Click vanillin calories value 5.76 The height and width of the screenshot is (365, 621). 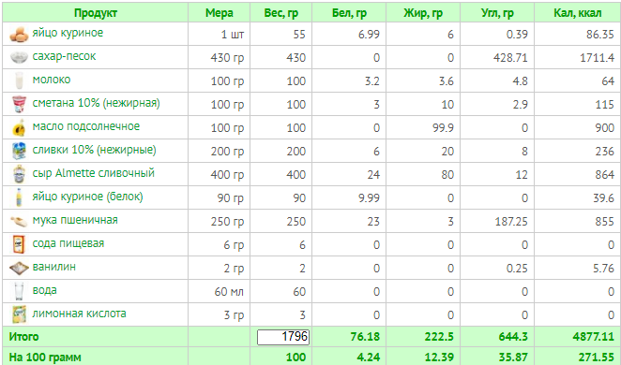click(603, 269)
